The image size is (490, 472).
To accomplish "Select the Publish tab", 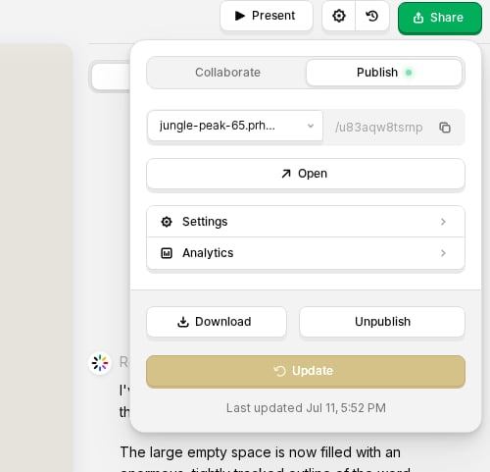I will pos(384,73).
